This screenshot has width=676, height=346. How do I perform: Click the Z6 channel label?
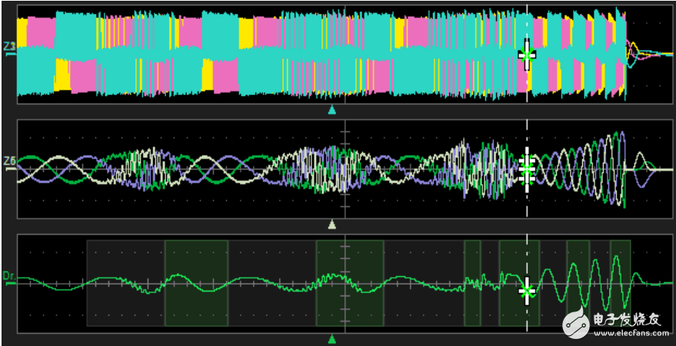click(x=9, y=161)
